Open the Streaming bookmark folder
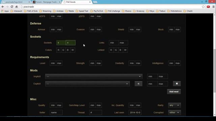The image size is (216, 121). [45, 11]
